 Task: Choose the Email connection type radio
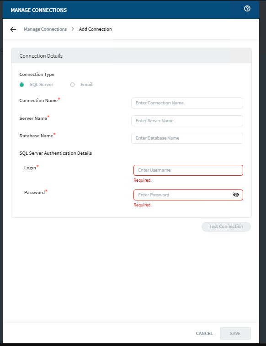[x=72, y=85]
